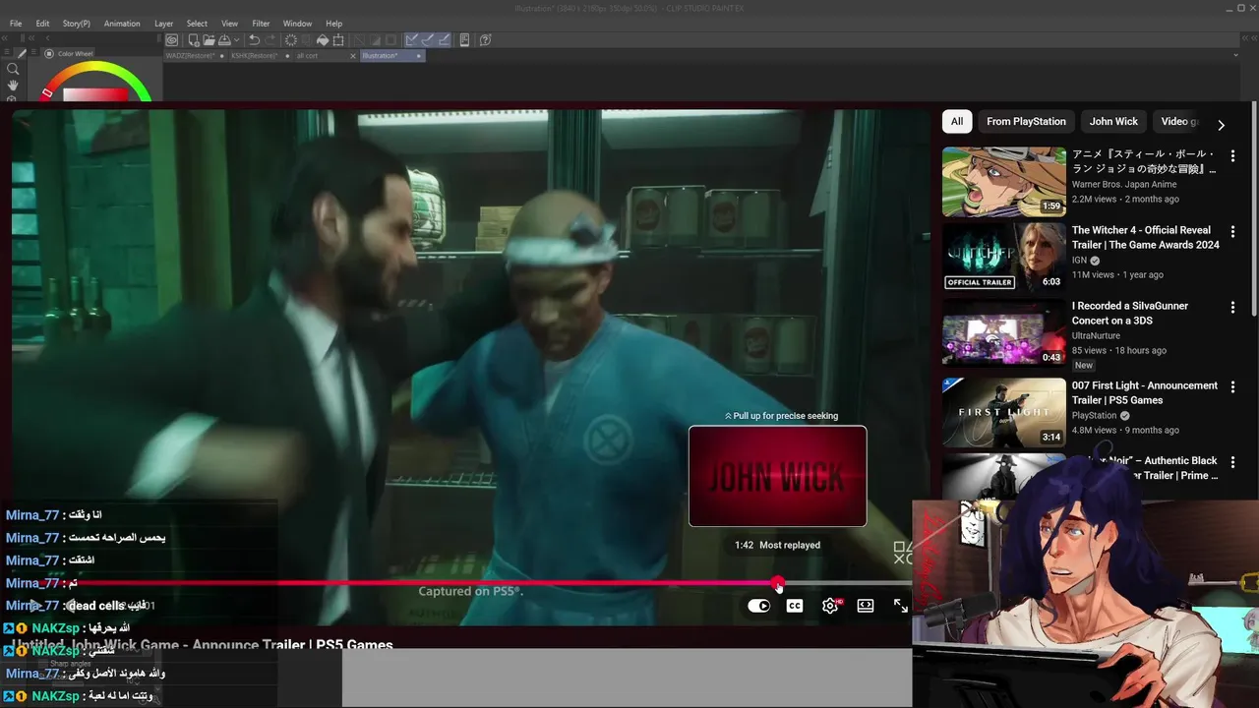
Task: Toggle YouTube autoplay switch
Action: 758,606
